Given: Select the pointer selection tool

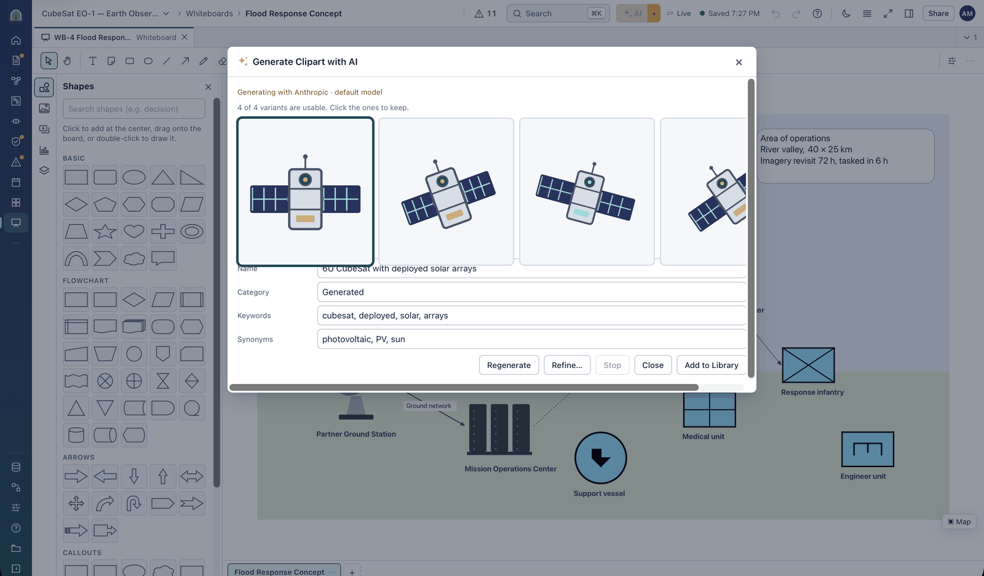Looking at the screenshot, I should (49, 61).
